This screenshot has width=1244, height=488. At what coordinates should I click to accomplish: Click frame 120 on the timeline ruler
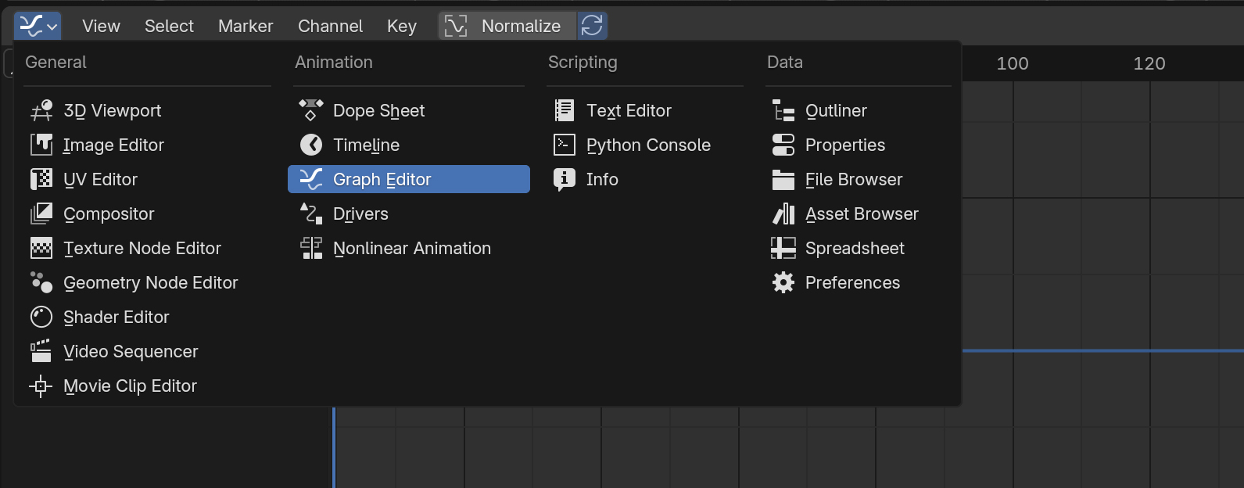tap(1149, 63)
